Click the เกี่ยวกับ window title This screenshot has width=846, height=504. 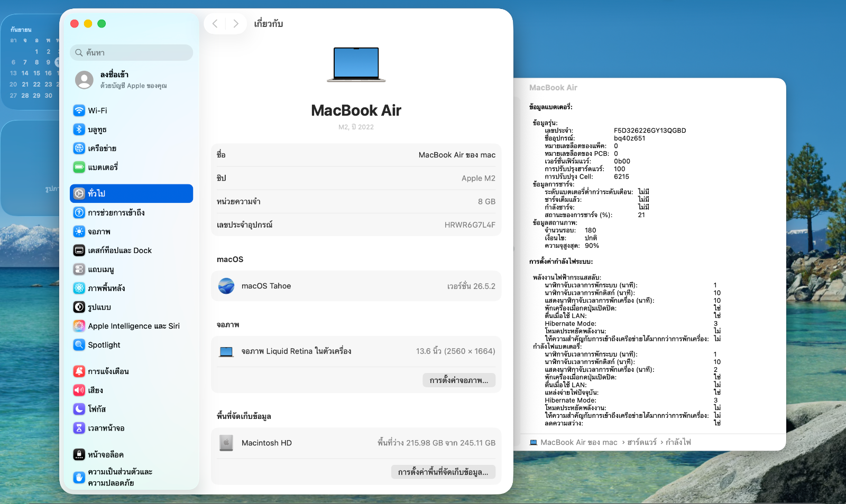[x=269, y=24]
